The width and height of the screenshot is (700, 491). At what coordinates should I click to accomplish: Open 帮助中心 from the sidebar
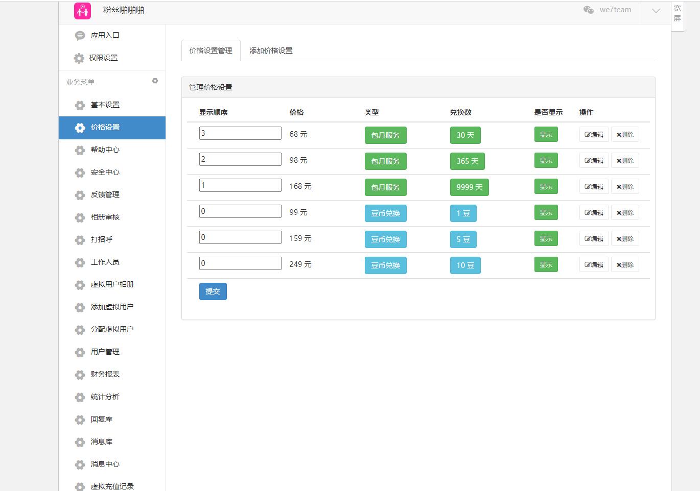(x=105, y=150)
